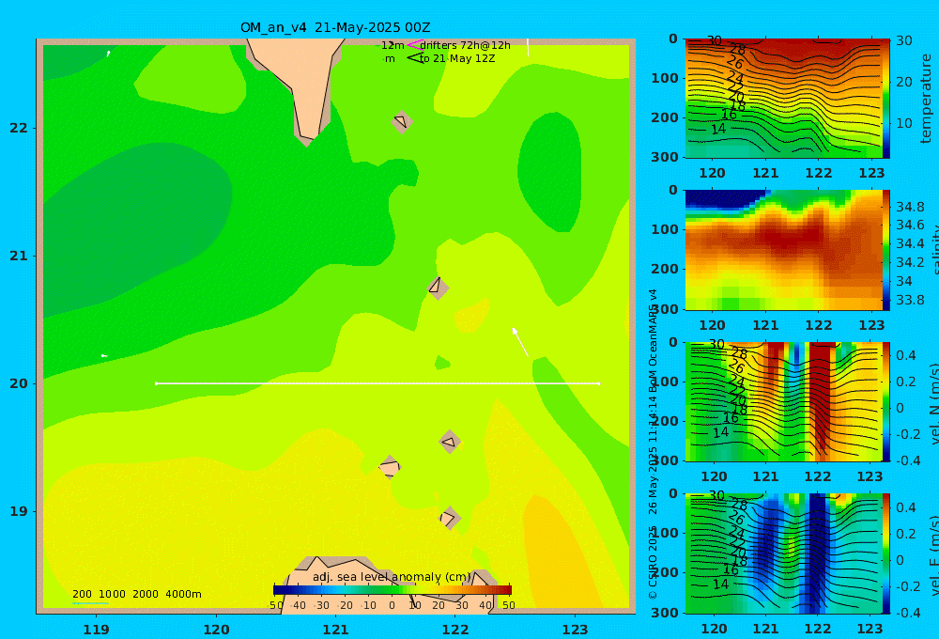Screen dimensions: 939x639
Task: Click the 10 tick on the temperature colorbar
Action: pyautogui.click(x=903, y=123)
